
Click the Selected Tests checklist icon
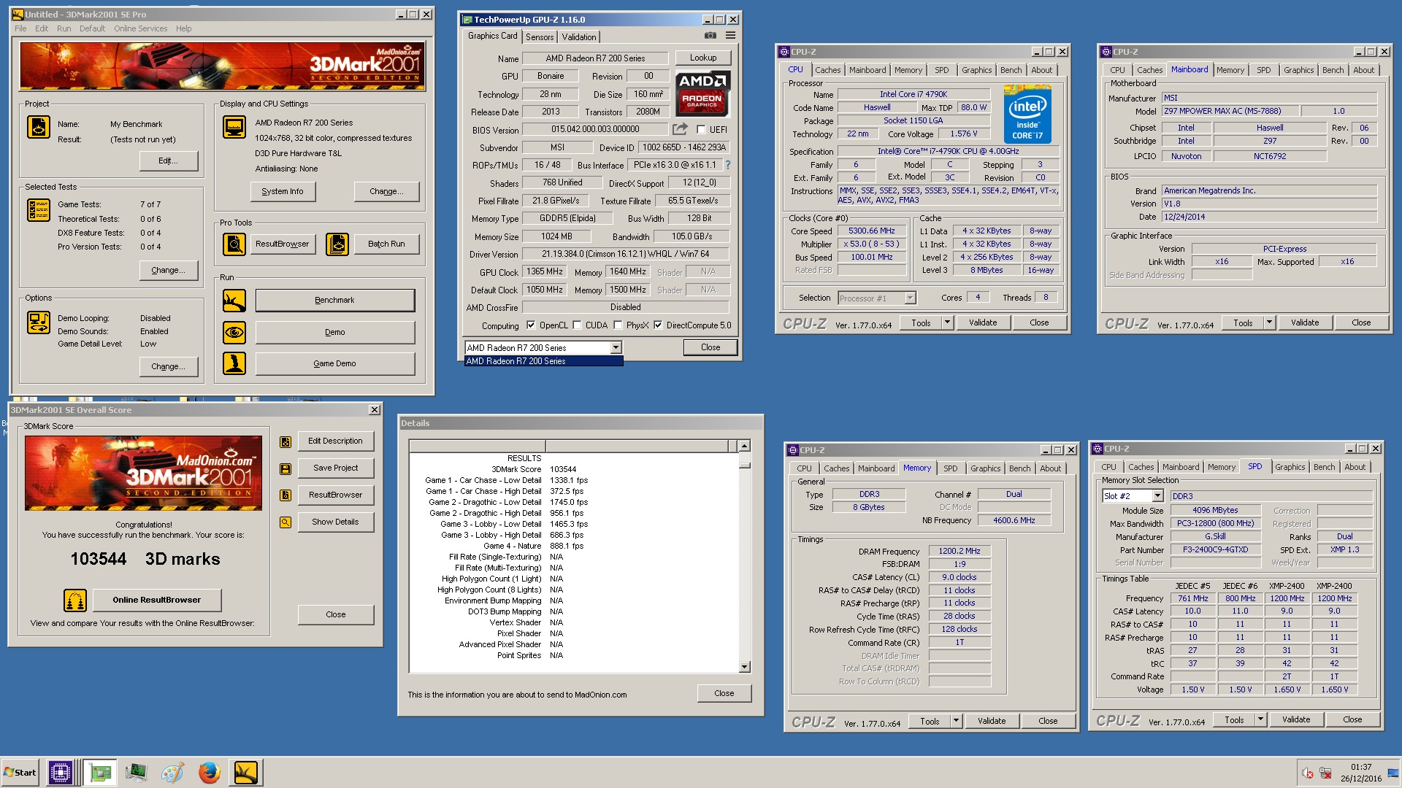(39, 210)
